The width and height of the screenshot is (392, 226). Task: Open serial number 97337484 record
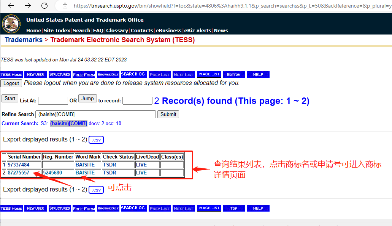(x=19, y=165)
